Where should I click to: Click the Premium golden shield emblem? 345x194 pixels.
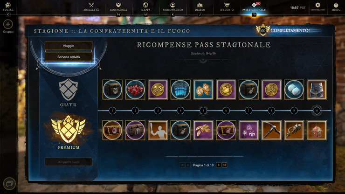tap(69, 129)
